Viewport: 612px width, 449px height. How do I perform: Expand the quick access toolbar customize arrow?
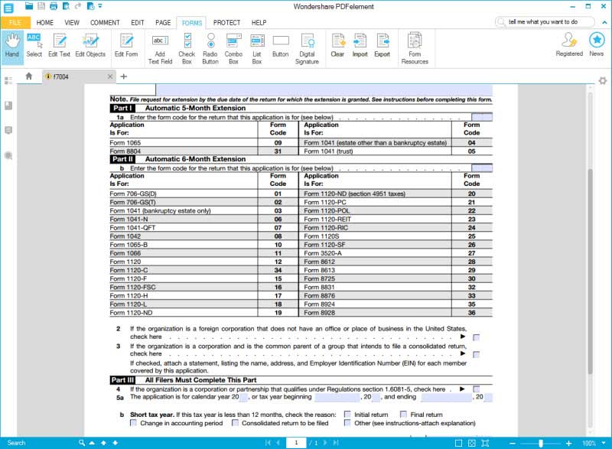click(100, 6)
